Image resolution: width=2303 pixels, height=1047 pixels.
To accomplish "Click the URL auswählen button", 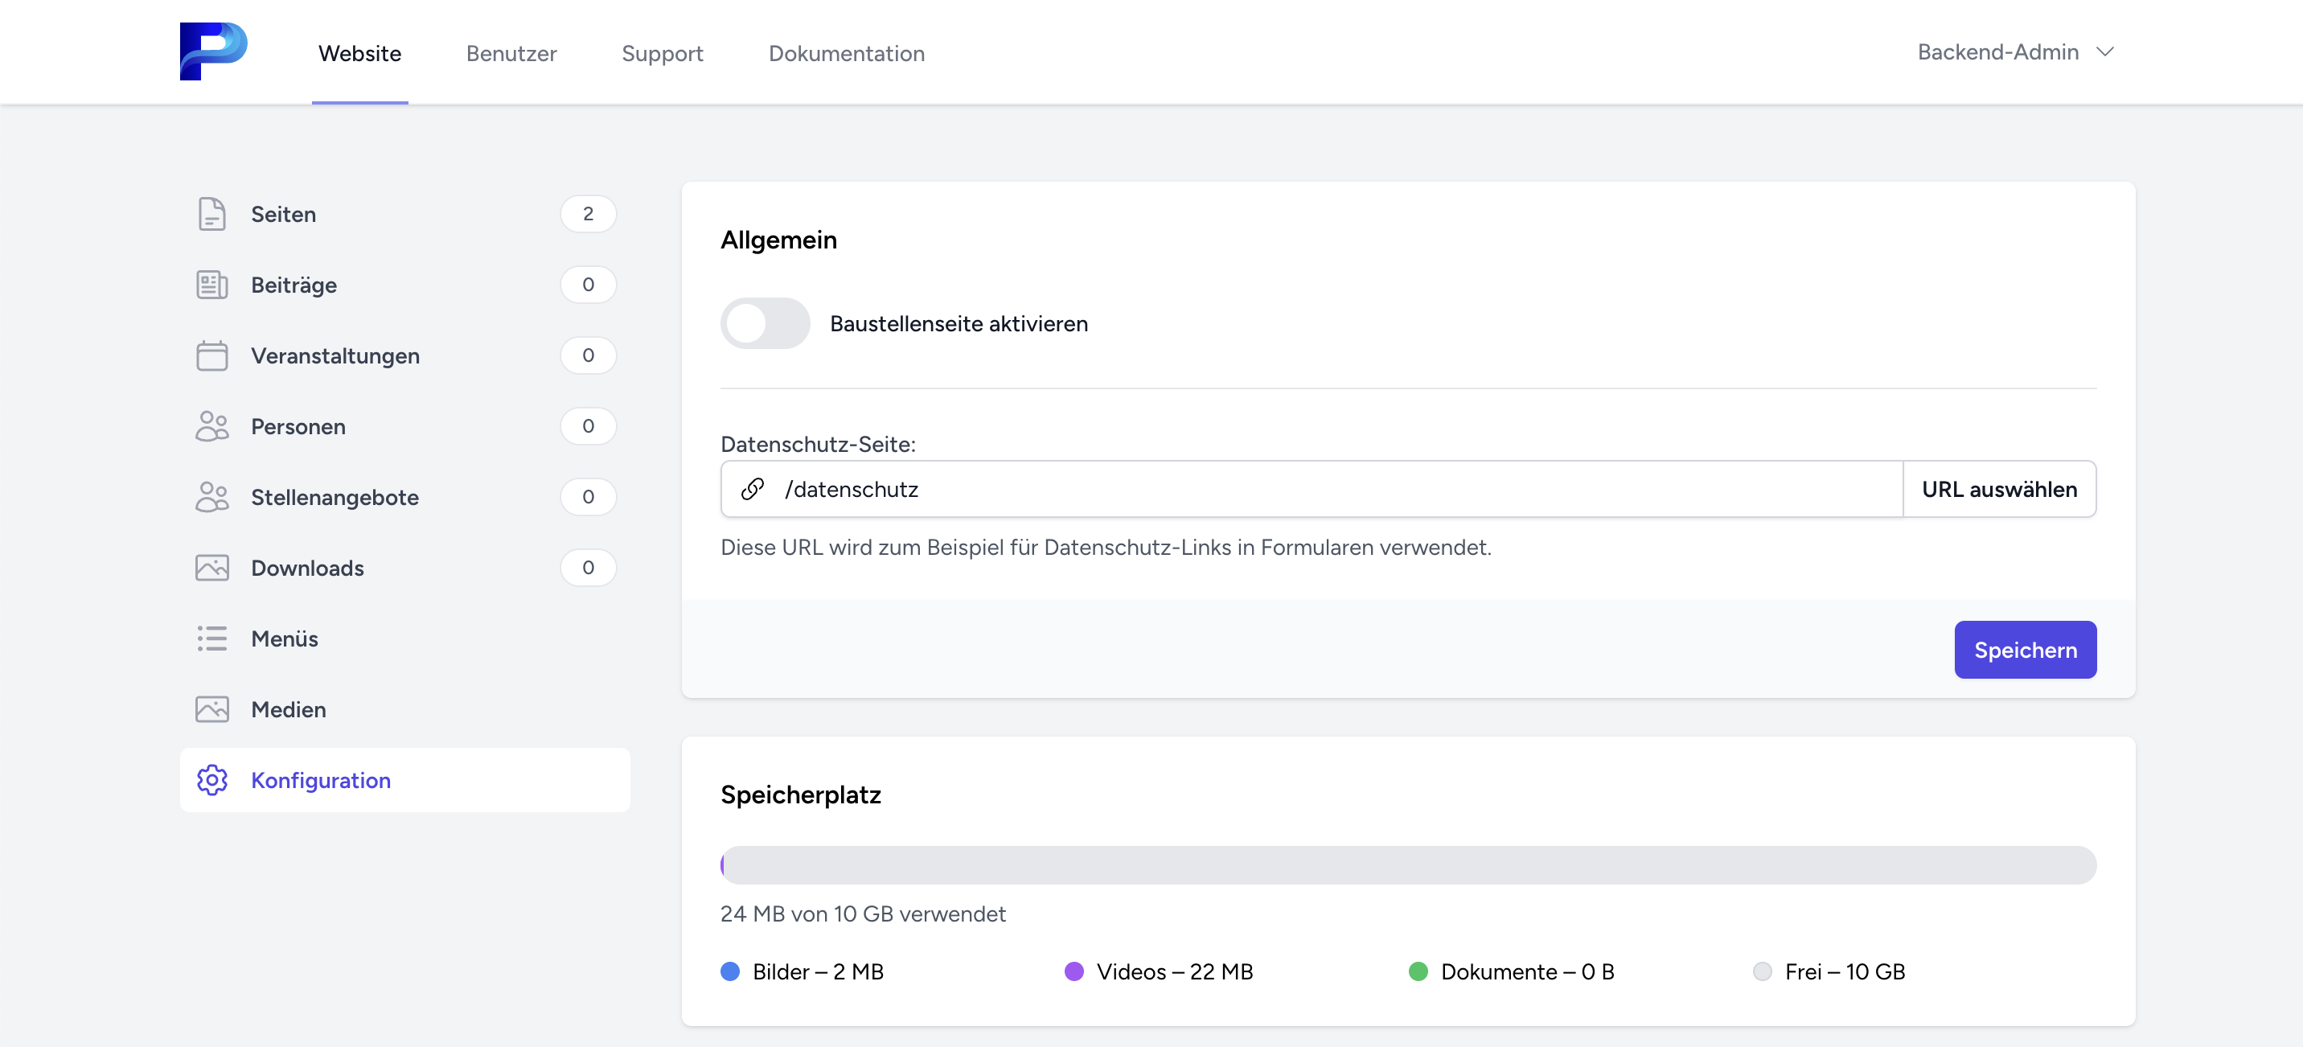I will click(1999, 489).
